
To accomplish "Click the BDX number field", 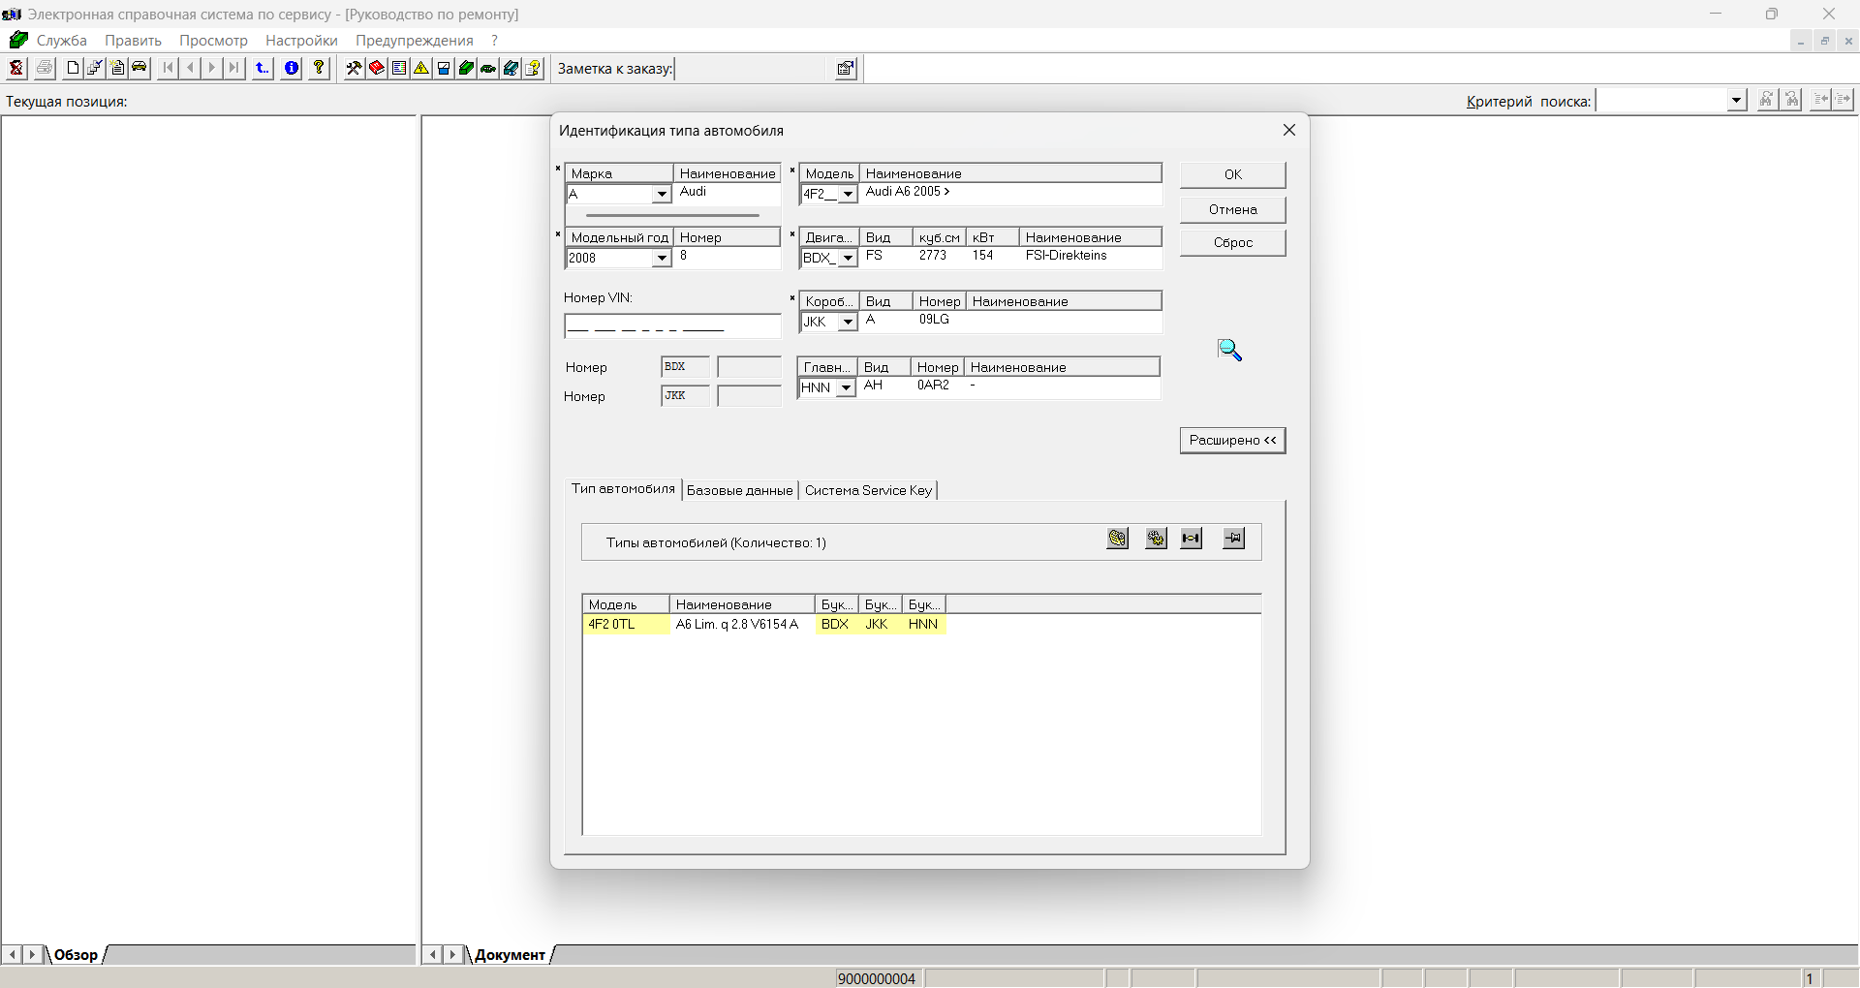I will (x=685, y=367).
